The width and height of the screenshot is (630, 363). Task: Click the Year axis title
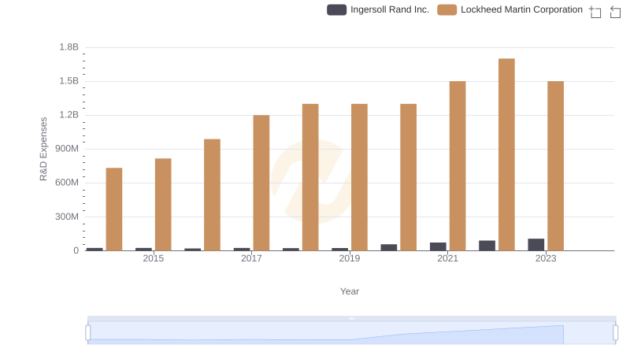350,291
